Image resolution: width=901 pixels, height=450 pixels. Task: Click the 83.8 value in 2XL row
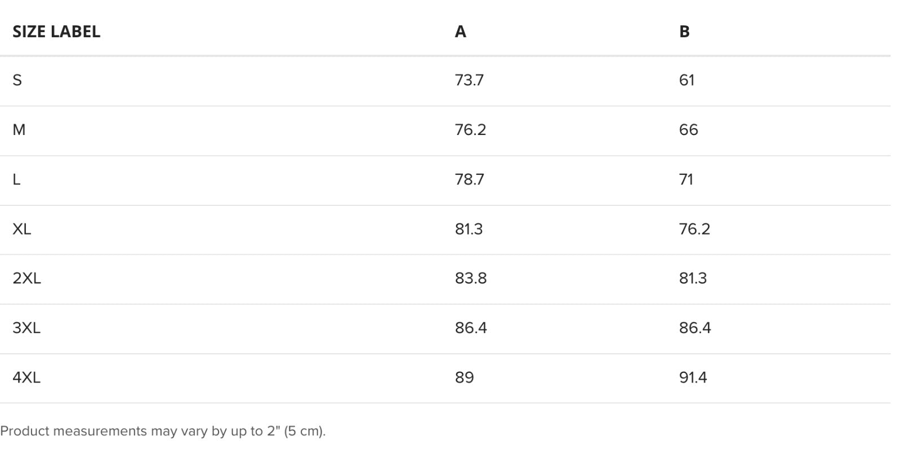[471, 278]
